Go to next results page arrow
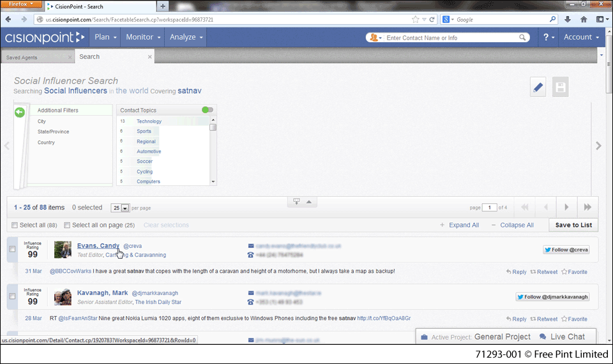Viewport: 613px width, 364px height. tap(566, 207)
